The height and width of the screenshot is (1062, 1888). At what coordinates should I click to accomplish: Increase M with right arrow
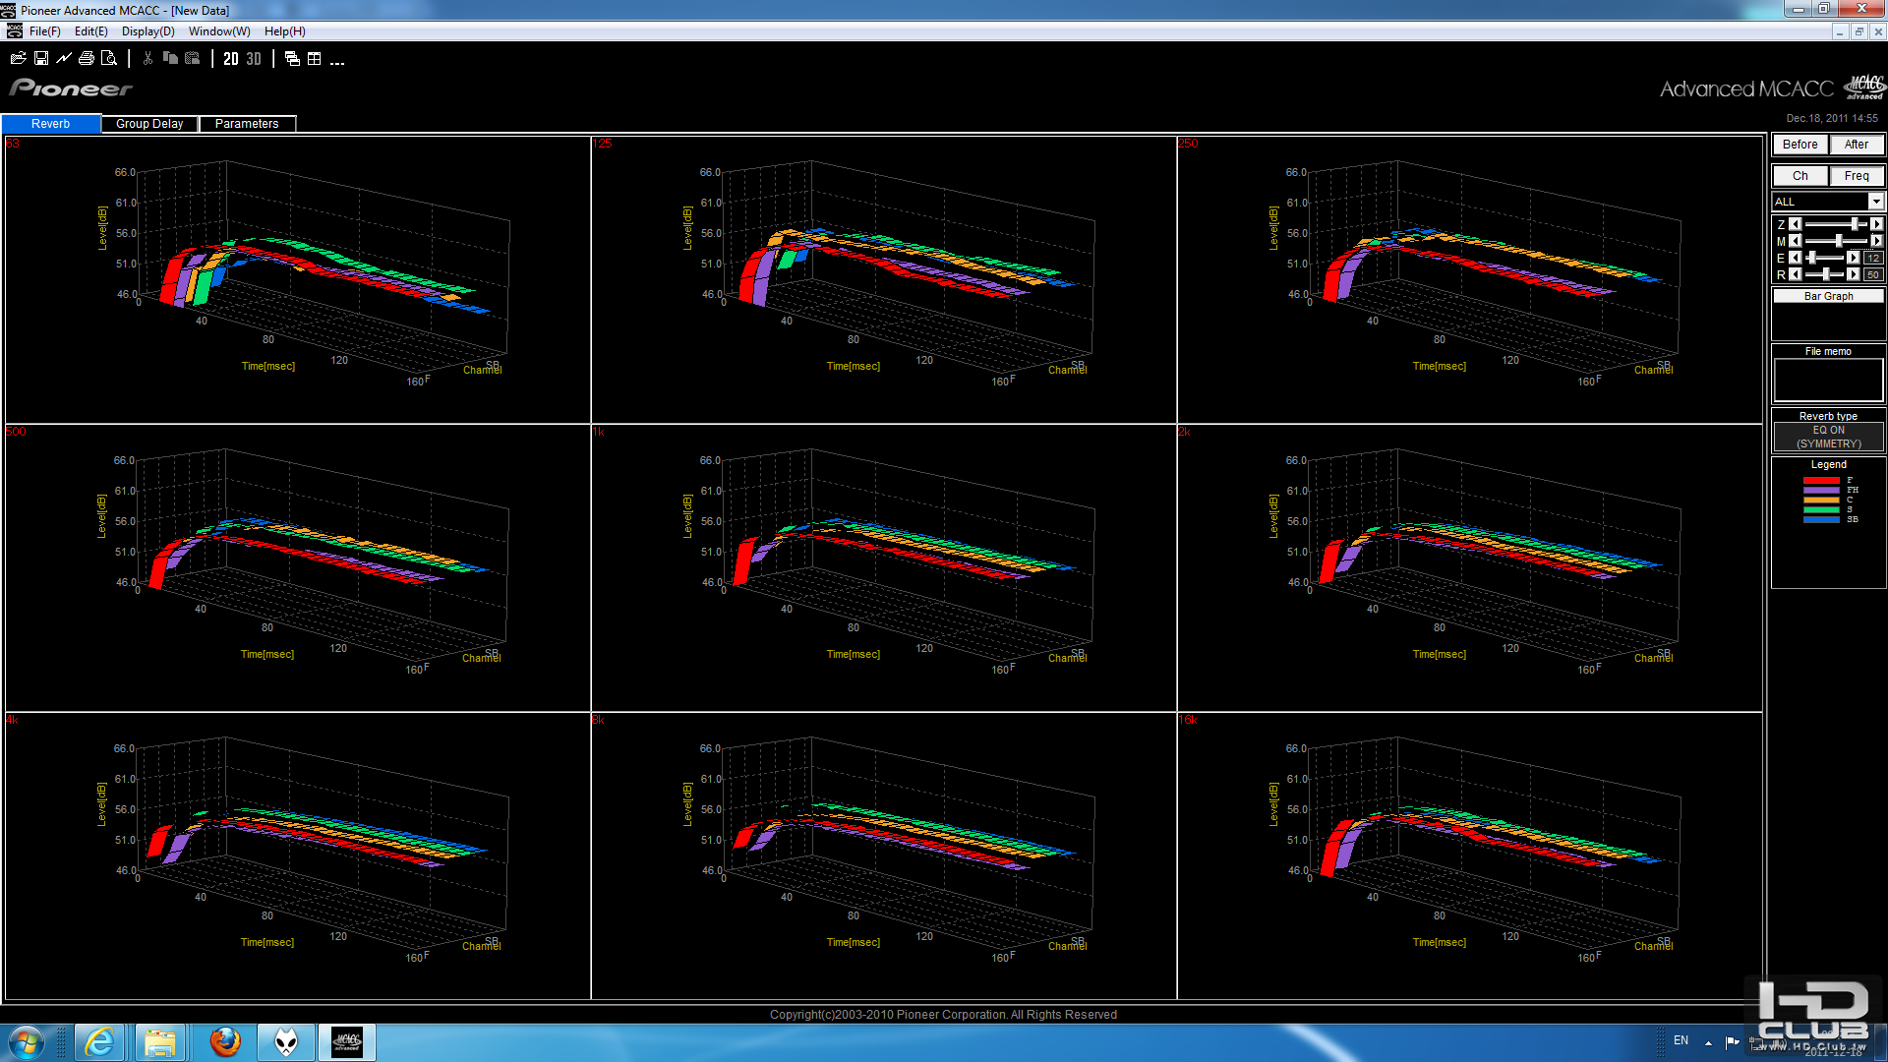[x=1876, y=241]
